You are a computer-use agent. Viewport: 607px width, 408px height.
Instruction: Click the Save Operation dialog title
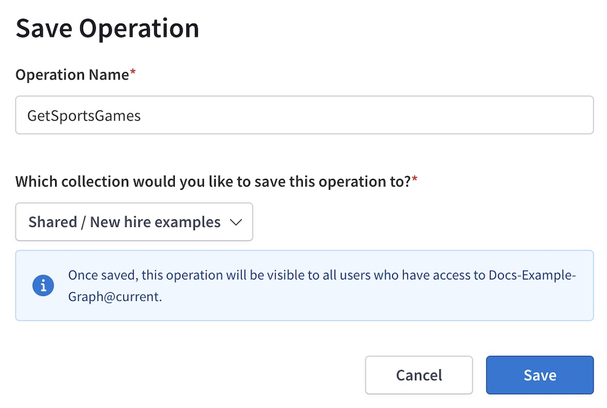coord(107,28)
